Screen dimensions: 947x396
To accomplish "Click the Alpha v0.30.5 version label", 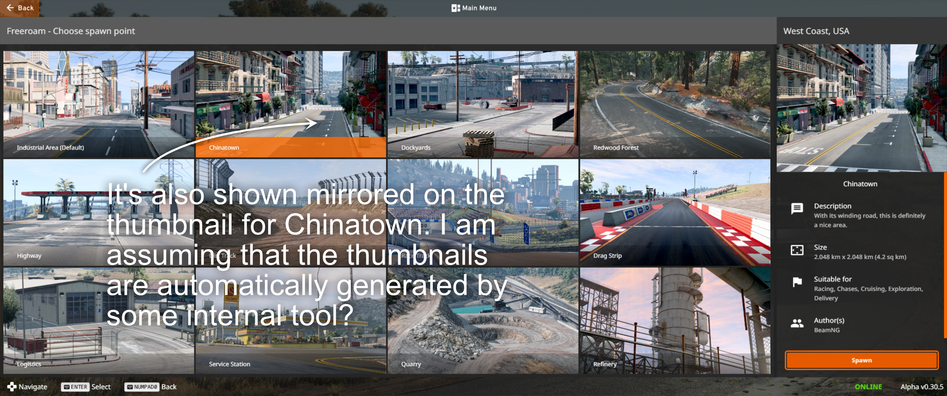I will [x=922, y=387].
